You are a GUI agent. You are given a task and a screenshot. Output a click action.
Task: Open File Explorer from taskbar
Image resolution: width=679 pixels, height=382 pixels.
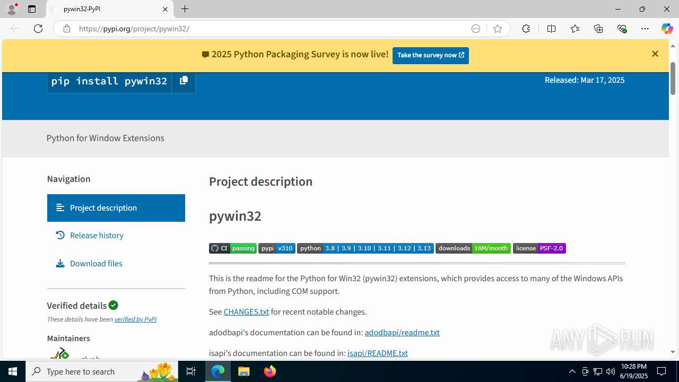tap(244, 371)
